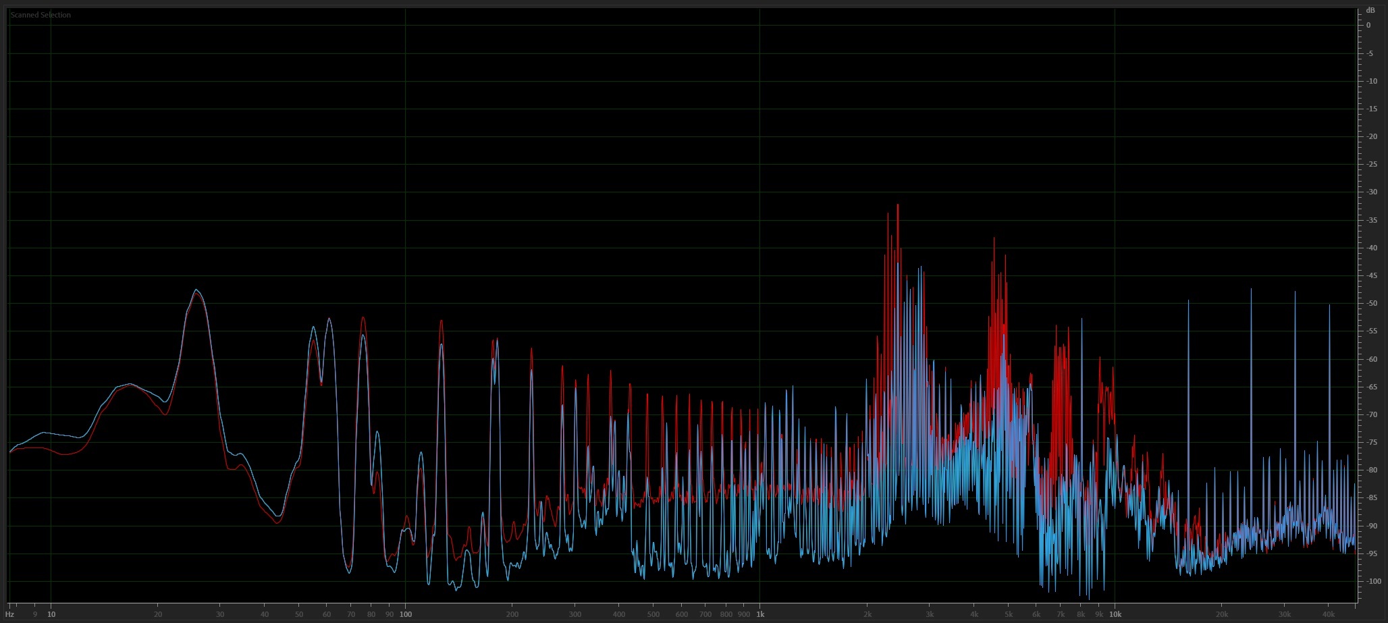Image resolution: width=1388 pixels, height=623 pixels.
Task: Select the -95 dB scale mark
Action: pos(1372,553)
